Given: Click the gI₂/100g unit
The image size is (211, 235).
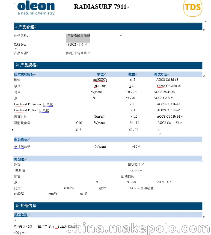Looking at the screenshot, I should coord(100,86).
